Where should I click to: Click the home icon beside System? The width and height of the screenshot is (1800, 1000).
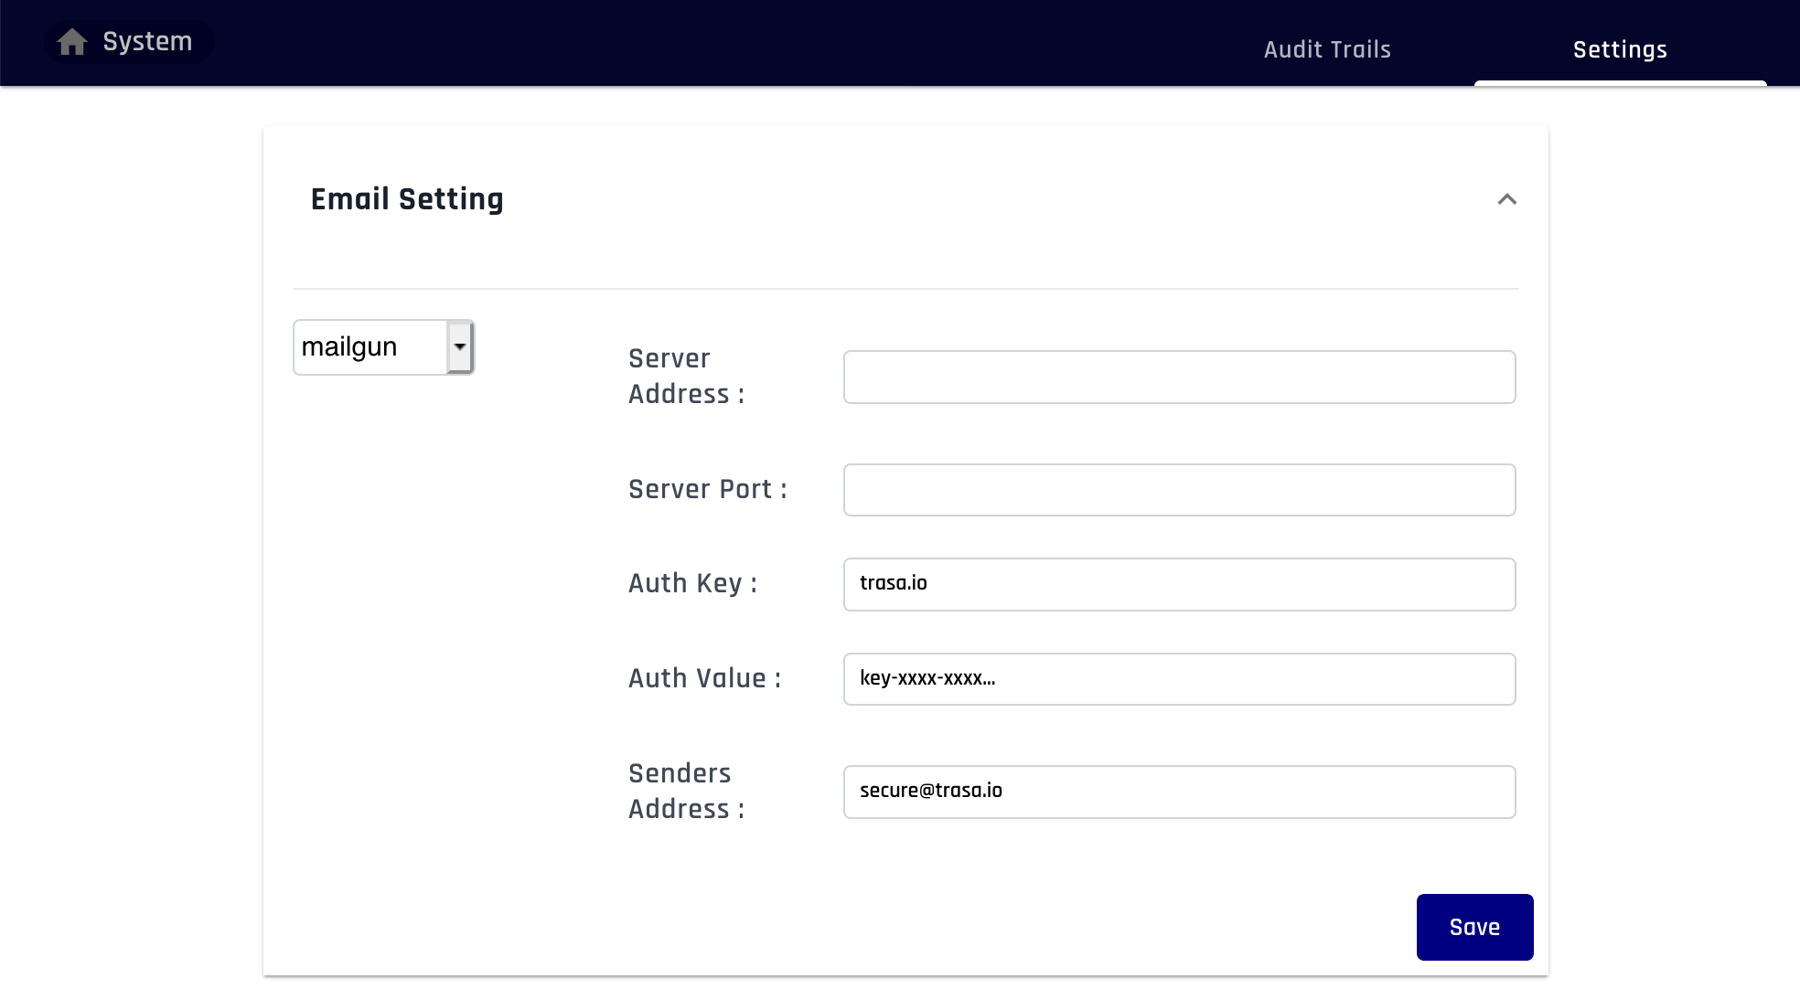point(73,41)
